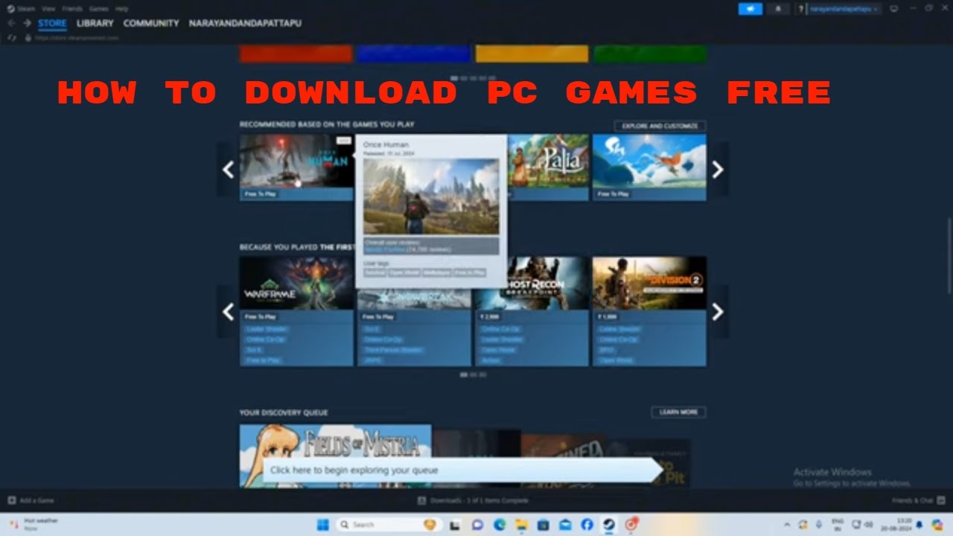The height and width of the screenshot is (536, 953).
Task: Open the Hot weather widget
Action: (x=34, y=525)
